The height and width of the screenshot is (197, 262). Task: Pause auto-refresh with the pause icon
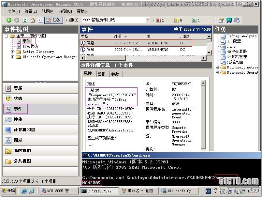(40, 20)
